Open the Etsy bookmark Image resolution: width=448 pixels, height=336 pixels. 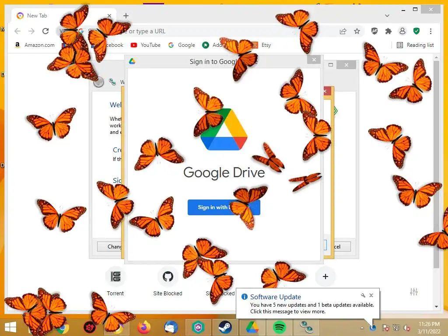click(x=262, y=45)
